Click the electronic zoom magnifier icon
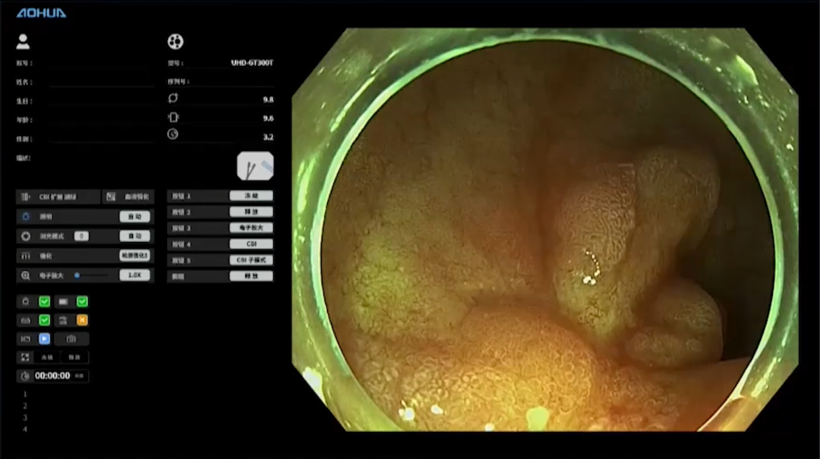This screenshot has height=459, width=820. (26, 275)
